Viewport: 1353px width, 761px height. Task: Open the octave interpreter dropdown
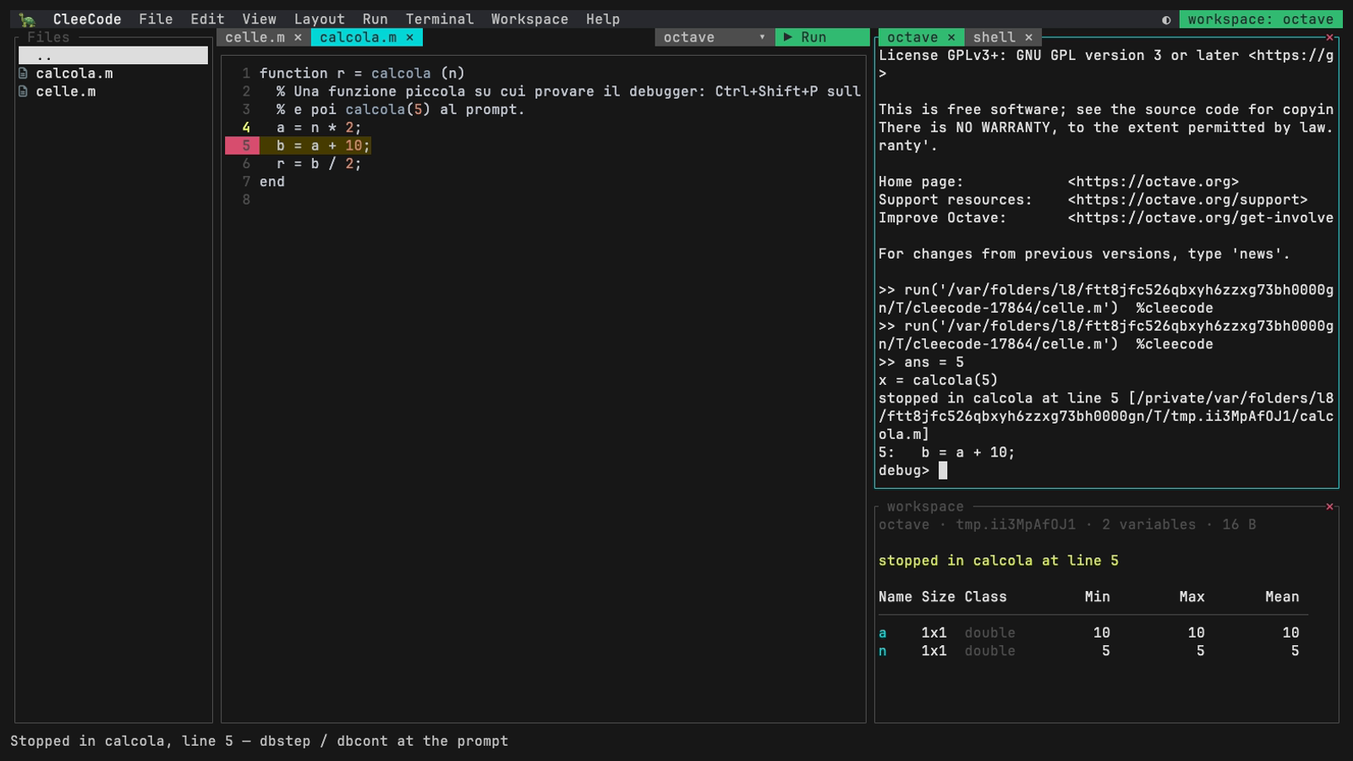pyautogui.click(x=714, y=37)
